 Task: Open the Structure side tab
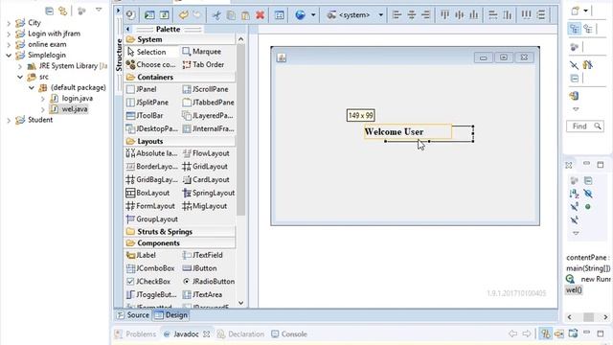click(119, 55)
